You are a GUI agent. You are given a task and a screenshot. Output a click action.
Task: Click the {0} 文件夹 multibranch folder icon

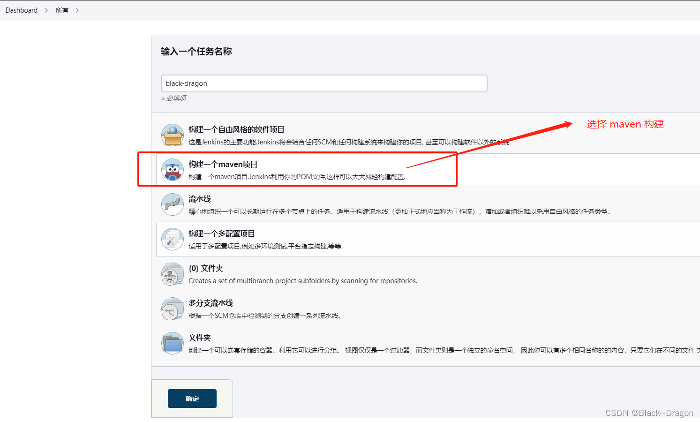coord(172,273)
